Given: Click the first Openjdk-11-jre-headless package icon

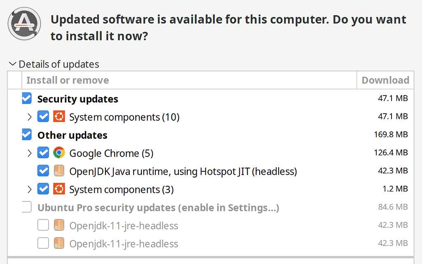Looking at the screenshot, I should point(59,225).
